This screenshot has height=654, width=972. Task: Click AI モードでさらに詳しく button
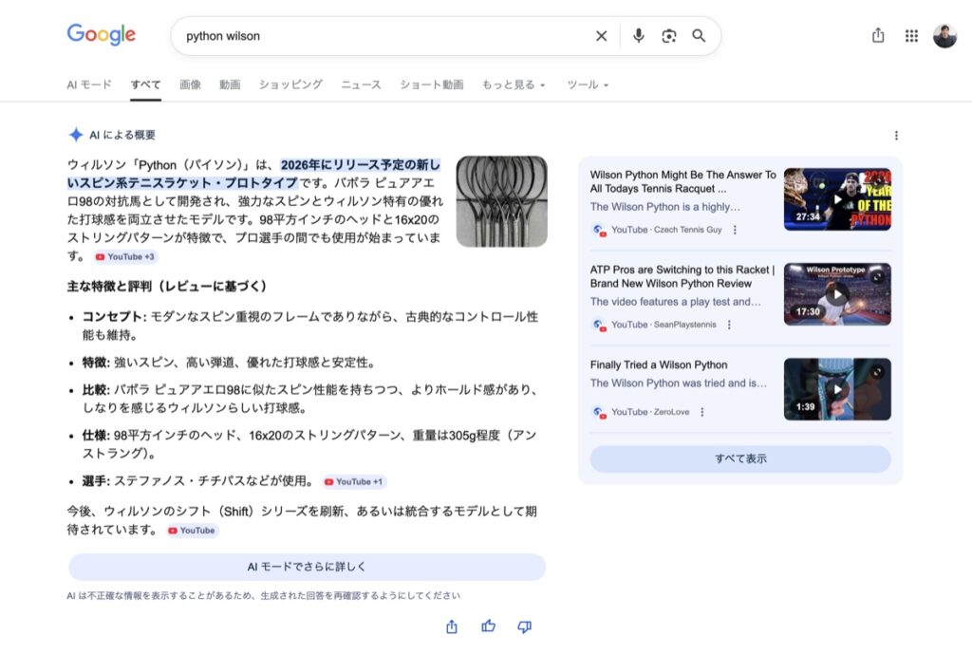point(307,567)
